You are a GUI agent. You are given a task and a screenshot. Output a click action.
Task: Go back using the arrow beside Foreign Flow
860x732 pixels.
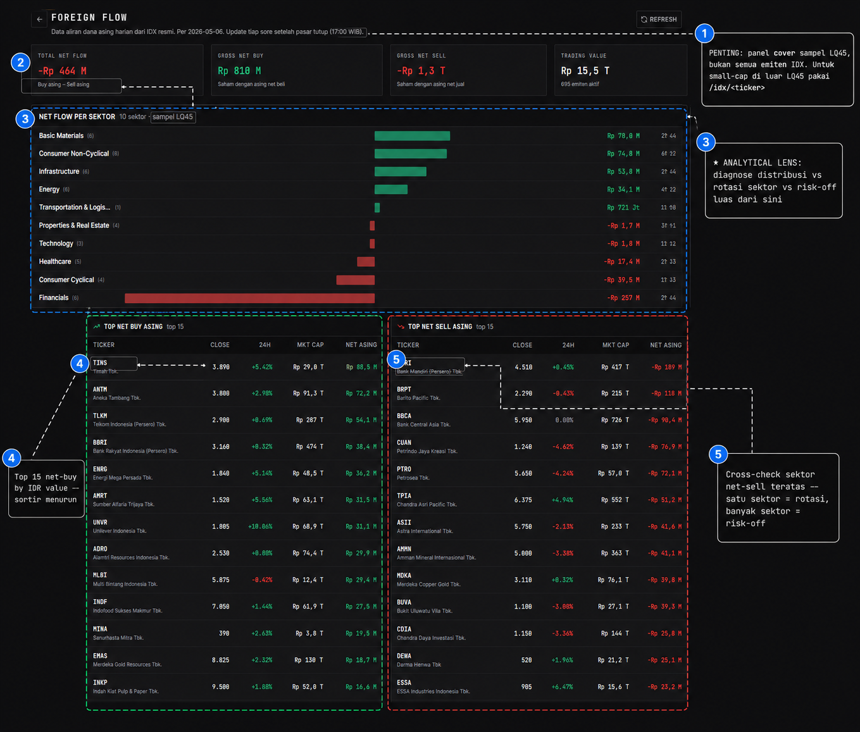(39, 19)
